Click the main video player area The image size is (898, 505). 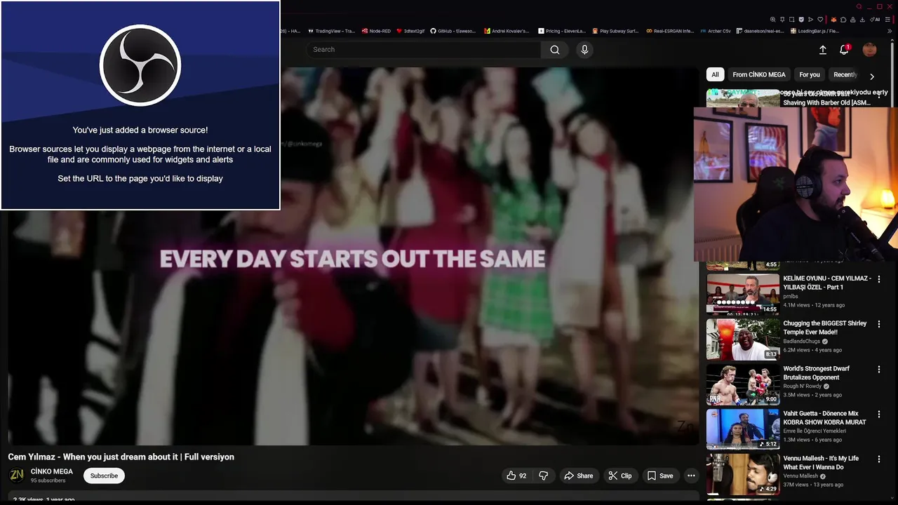click(x=354, y=256)
